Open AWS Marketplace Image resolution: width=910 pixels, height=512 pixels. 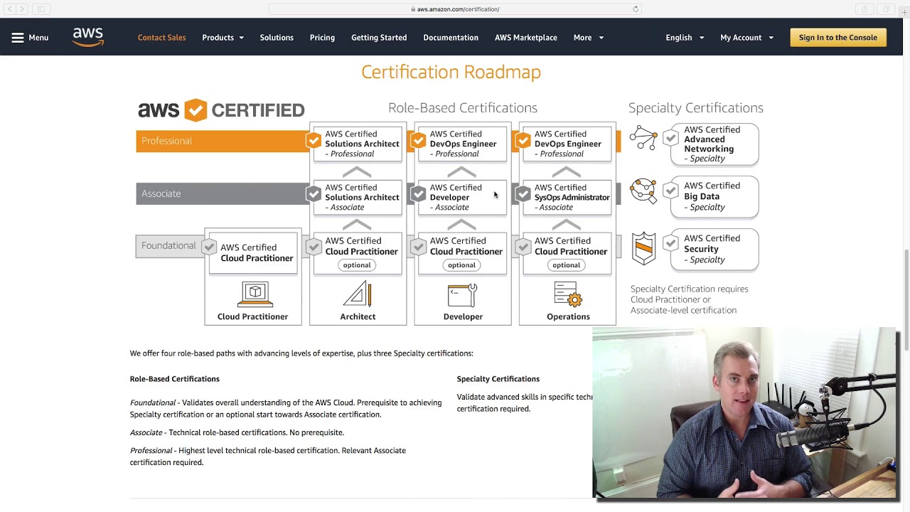coord(526,38)
